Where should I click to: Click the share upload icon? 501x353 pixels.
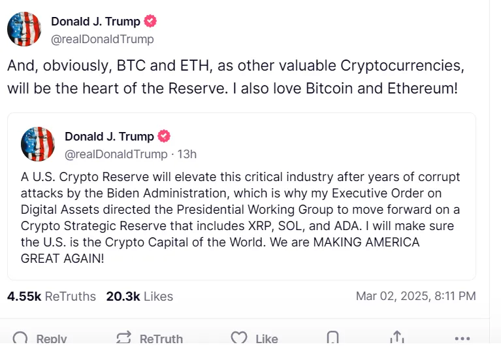coord(396,337)
